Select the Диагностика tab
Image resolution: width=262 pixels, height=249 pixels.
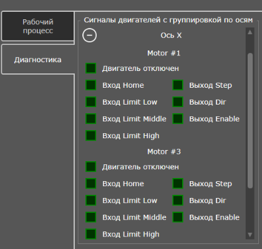[x=38, y=60]
